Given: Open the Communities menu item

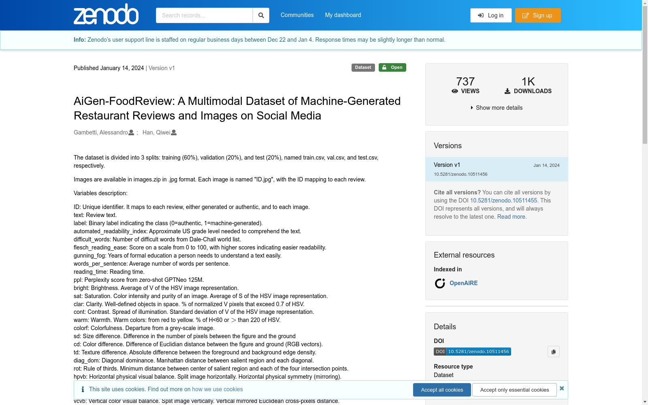Looking at the screenshot, I should pyautogui.click(x=297, y=15).
